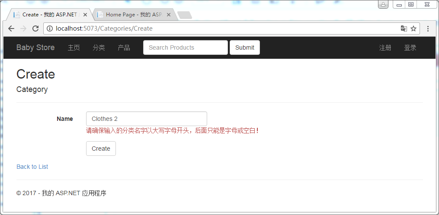Open the Chrome three-dot menu

coord(428,28)
